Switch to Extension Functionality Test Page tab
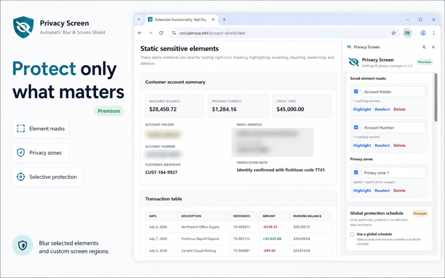Screen dimensions: 445x278 181,20
